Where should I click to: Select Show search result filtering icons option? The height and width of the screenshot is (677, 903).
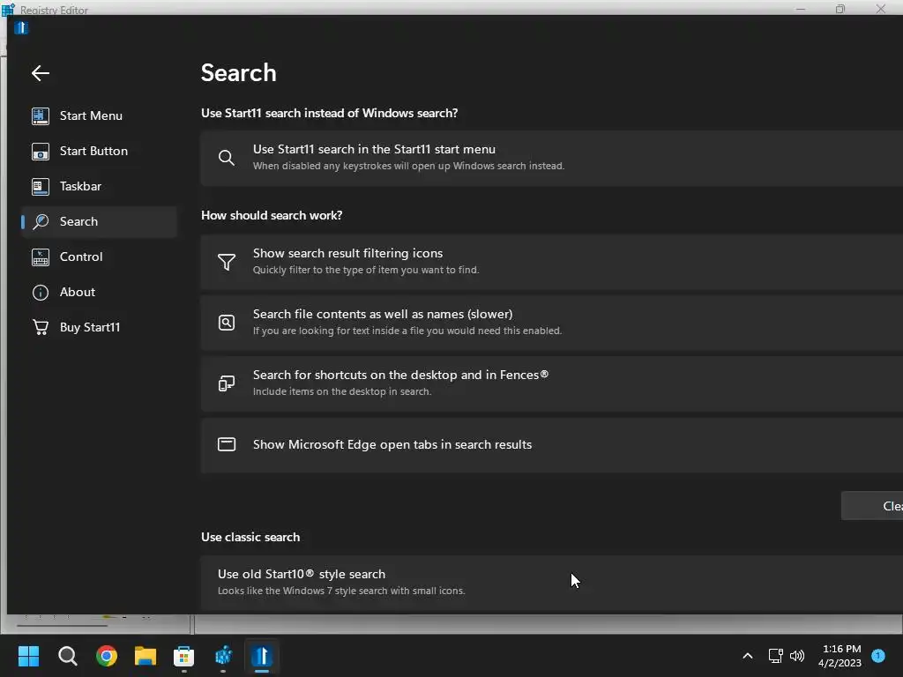point(552,262)
